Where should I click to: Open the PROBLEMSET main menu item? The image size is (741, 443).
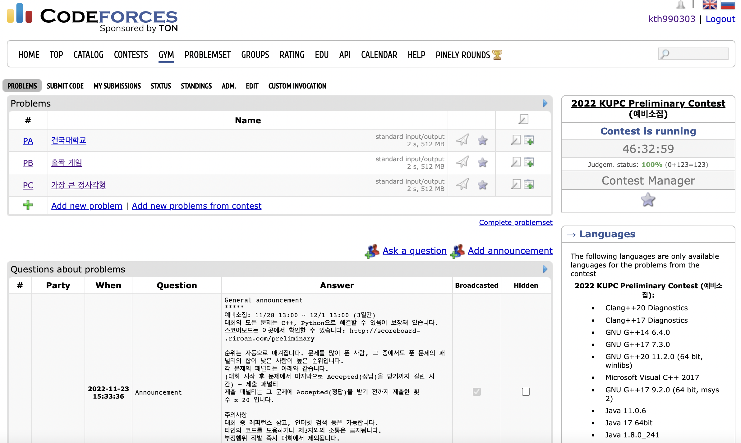point(207,55)
